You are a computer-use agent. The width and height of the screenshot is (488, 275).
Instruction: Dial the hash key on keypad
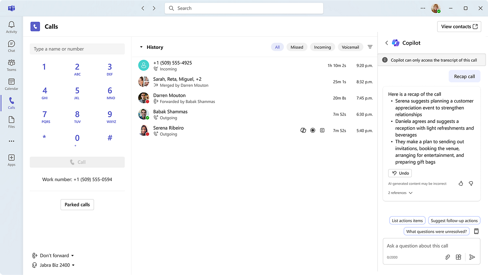pos(110,138)
